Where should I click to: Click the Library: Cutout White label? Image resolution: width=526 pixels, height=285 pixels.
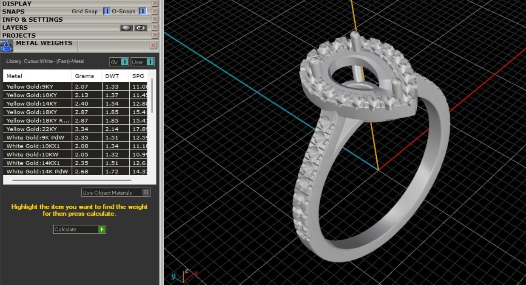click(45, 61)
